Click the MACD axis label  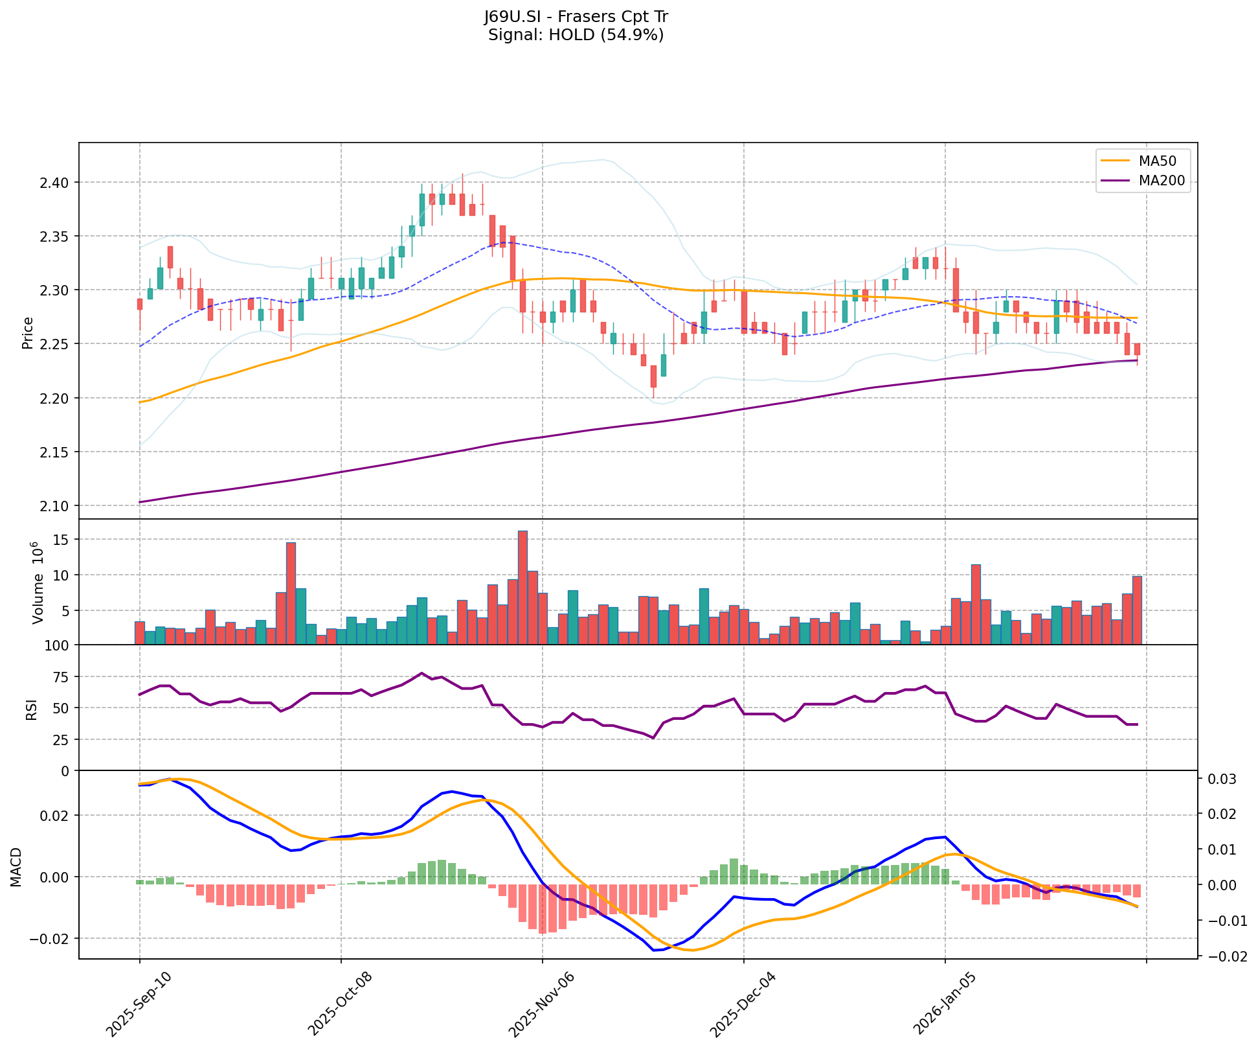coord(16,867)
